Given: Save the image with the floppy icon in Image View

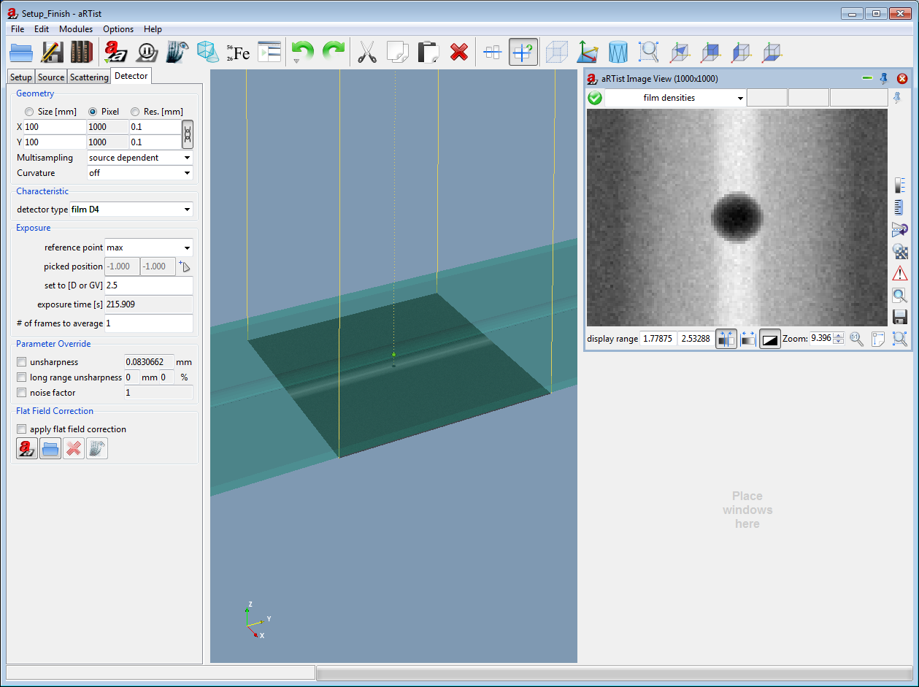Looking at the screenshot, I should (x=899, y=317).
